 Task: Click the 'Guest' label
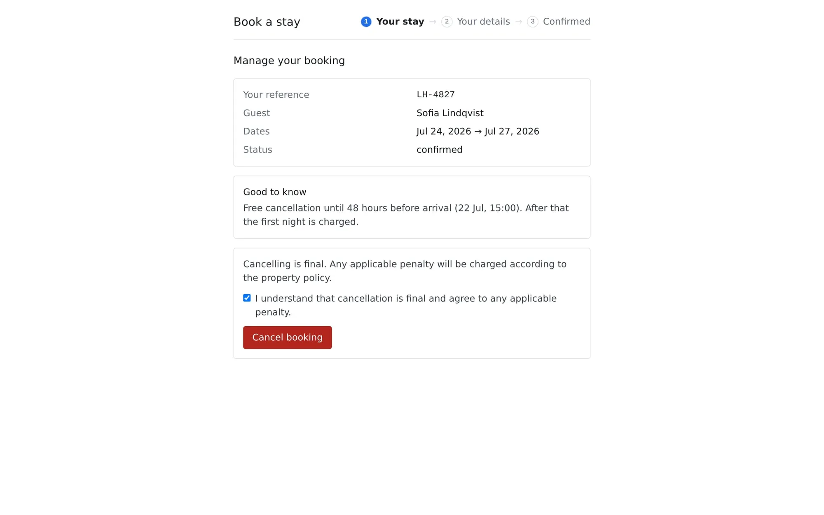coord(257,113)
